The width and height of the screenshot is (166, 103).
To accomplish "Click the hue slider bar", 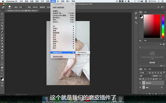I will 163,26.
